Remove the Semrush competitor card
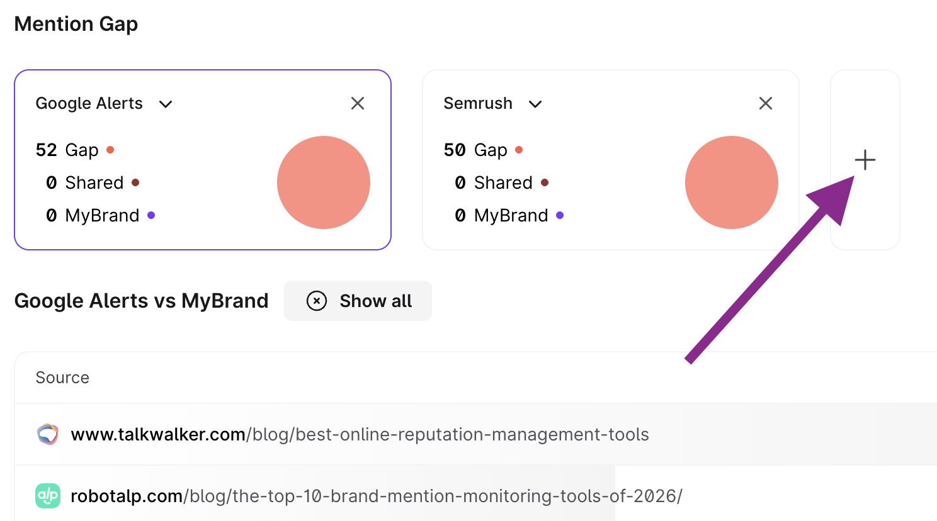The height and width of the screenshot is (521, 937). pos(765,103)
